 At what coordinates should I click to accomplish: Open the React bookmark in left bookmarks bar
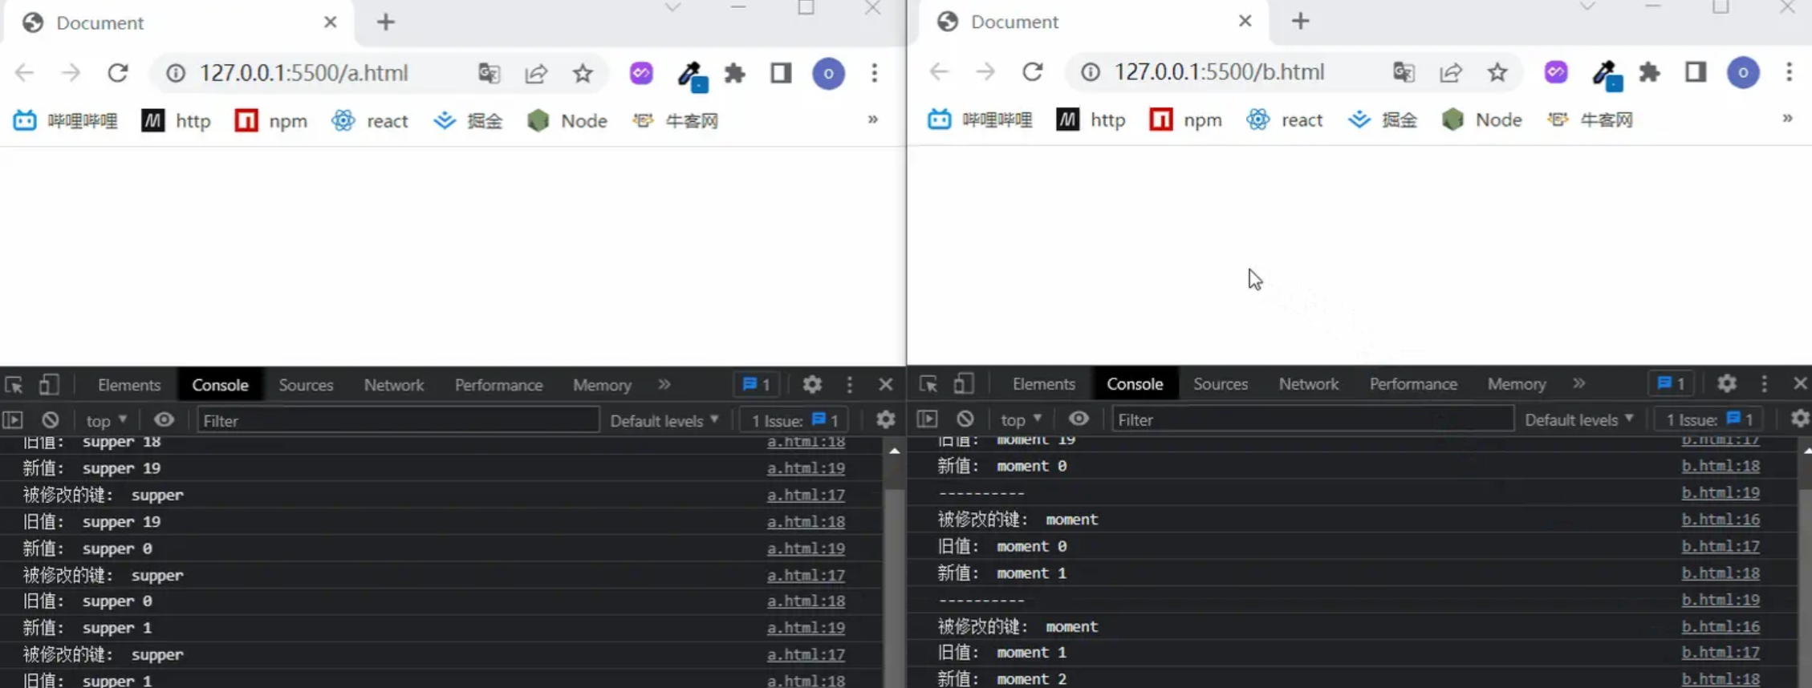pyautogui.click(x=370, y=121)
